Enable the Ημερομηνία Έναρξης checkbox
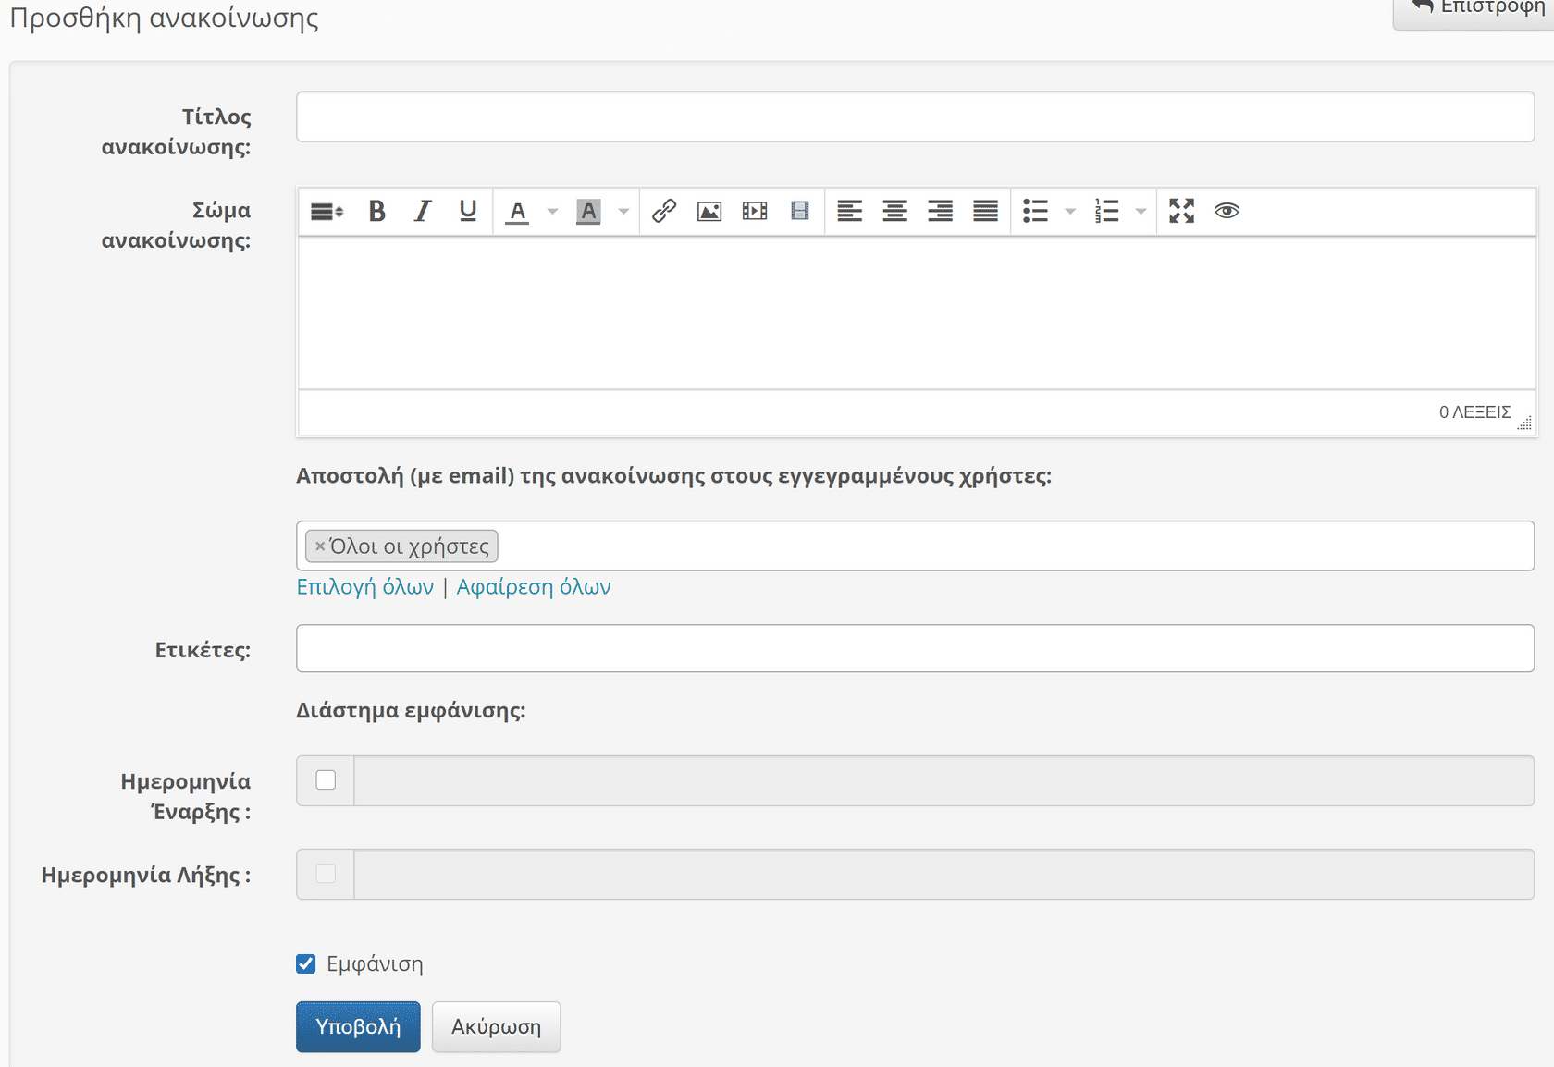The width and height of the screenshot is (1554, 1067). click(326, 780)
